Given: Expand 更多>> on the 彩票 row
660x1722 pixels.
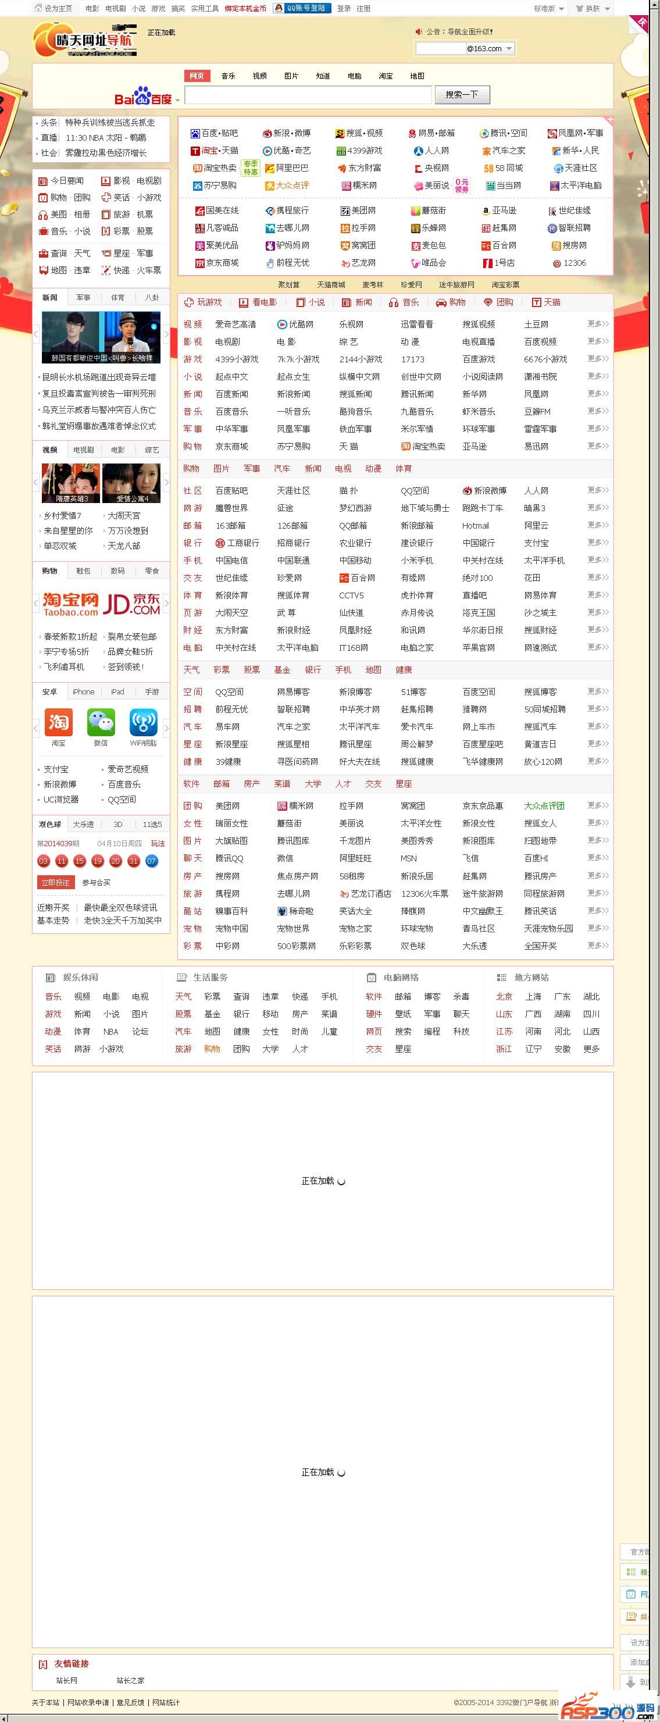Looking at the screenshot, I should (598, 944).
